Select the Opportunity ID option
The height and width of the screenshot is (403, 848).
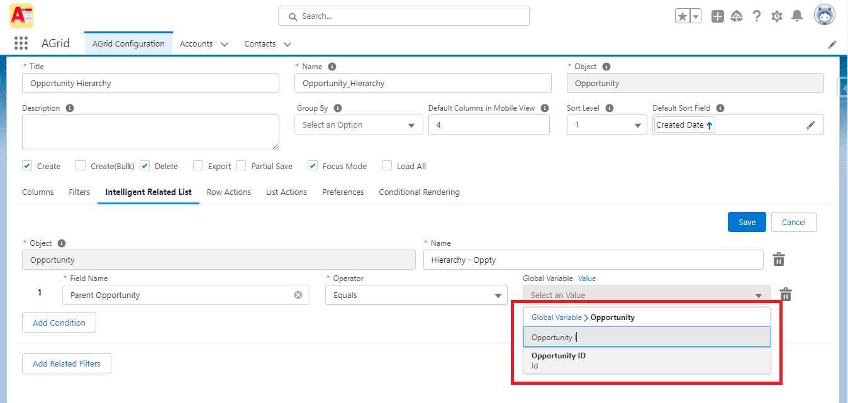pyautogui.click(x=647, y=360)
